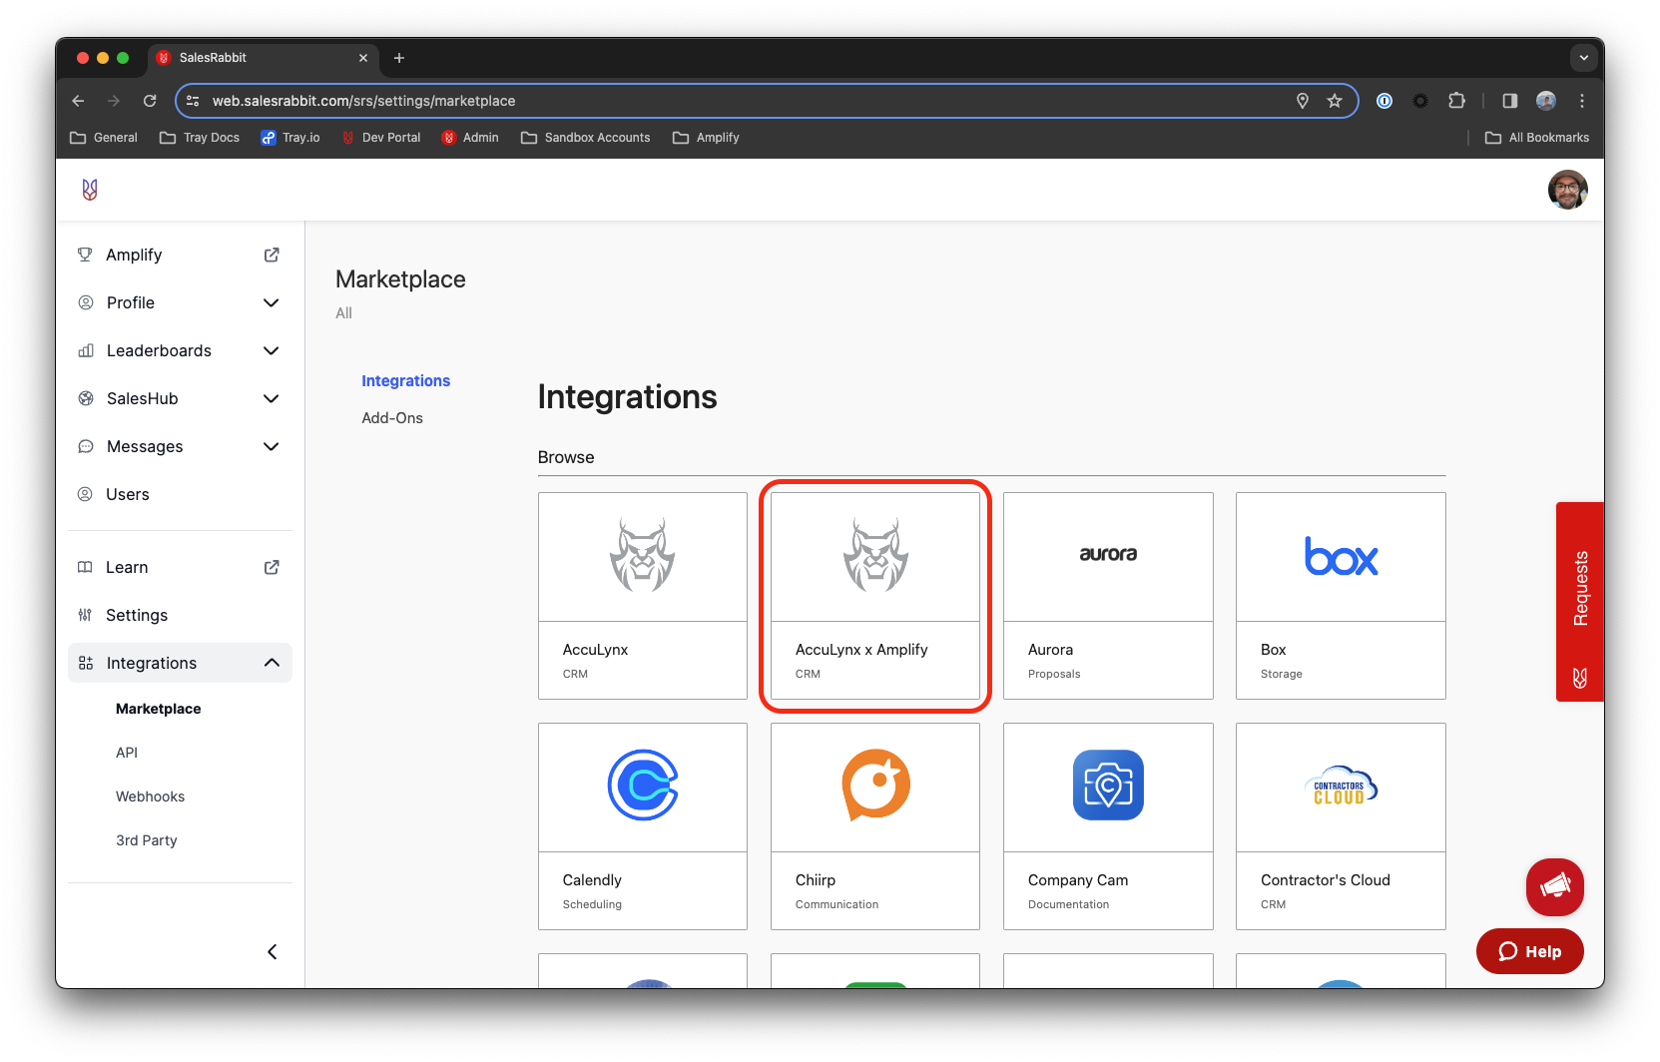Screen dimensions: 1660x1062
Task: Open Chrome three-dot menu
Action: tap(1582, 101)
